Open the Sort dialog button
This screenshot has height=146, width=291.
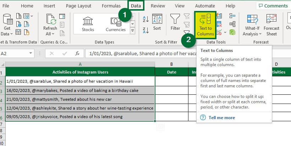157,23
